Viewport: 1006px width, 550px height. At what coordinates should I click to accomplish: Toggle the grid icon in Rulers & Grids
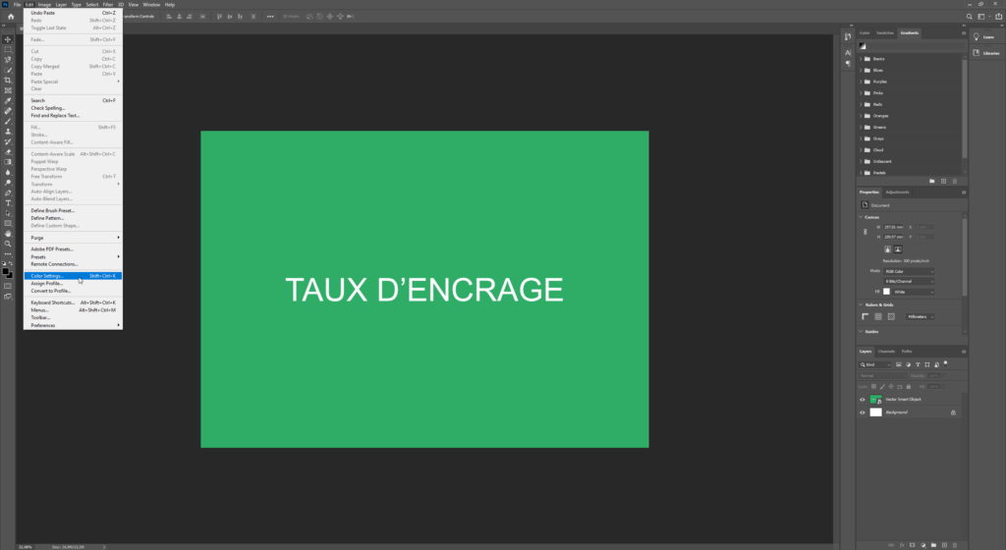click(878, 316)
